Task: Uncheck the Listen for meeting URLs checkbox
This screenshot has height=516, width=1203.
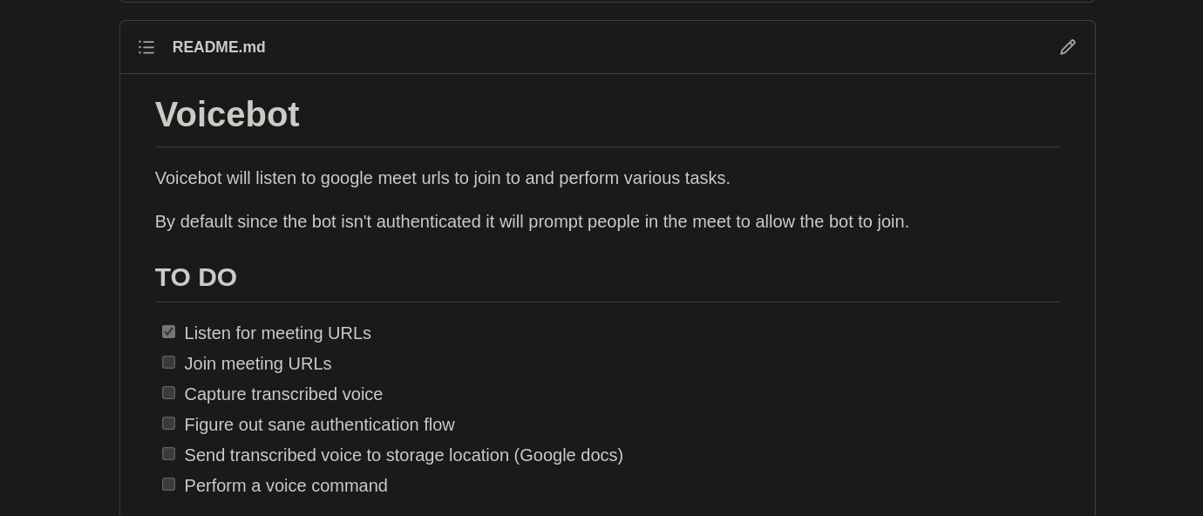Action: 168,332
